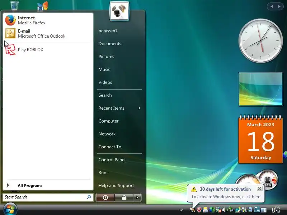
Task: Open Documents from the Start menu
Action: tap(110, 44)
